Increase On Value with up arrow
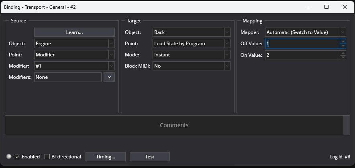Viewport: 355px width, 168px height. point(343,53)
